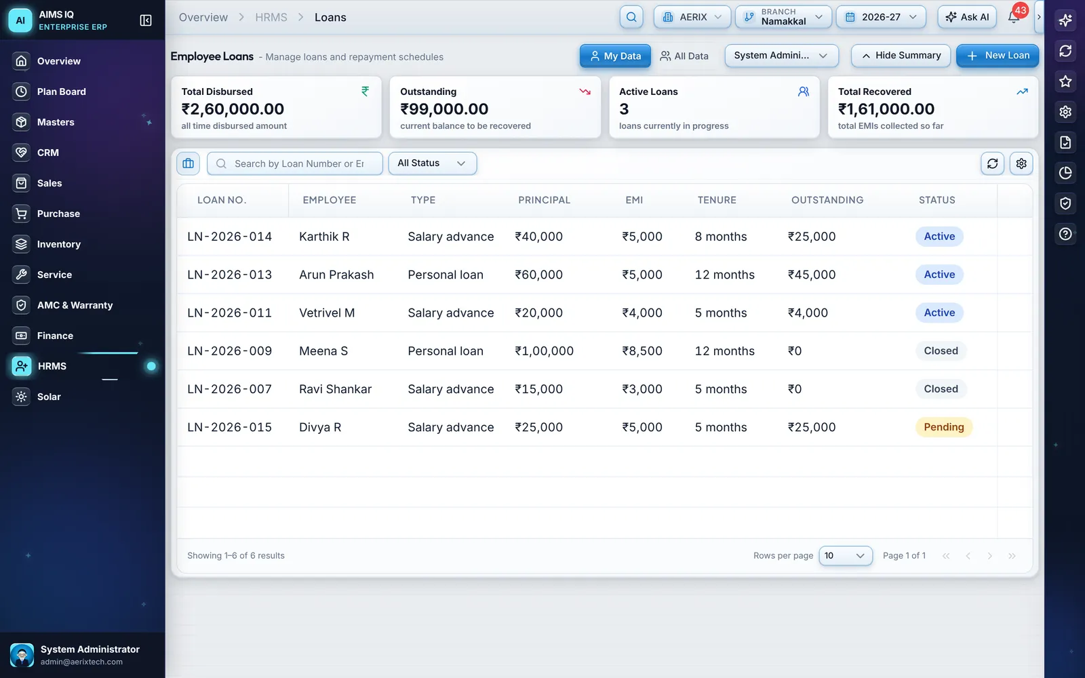Open the document icon in right rail
Image resolution: width=1085 pixels, height=678 pixels.
coord(1065,142)
